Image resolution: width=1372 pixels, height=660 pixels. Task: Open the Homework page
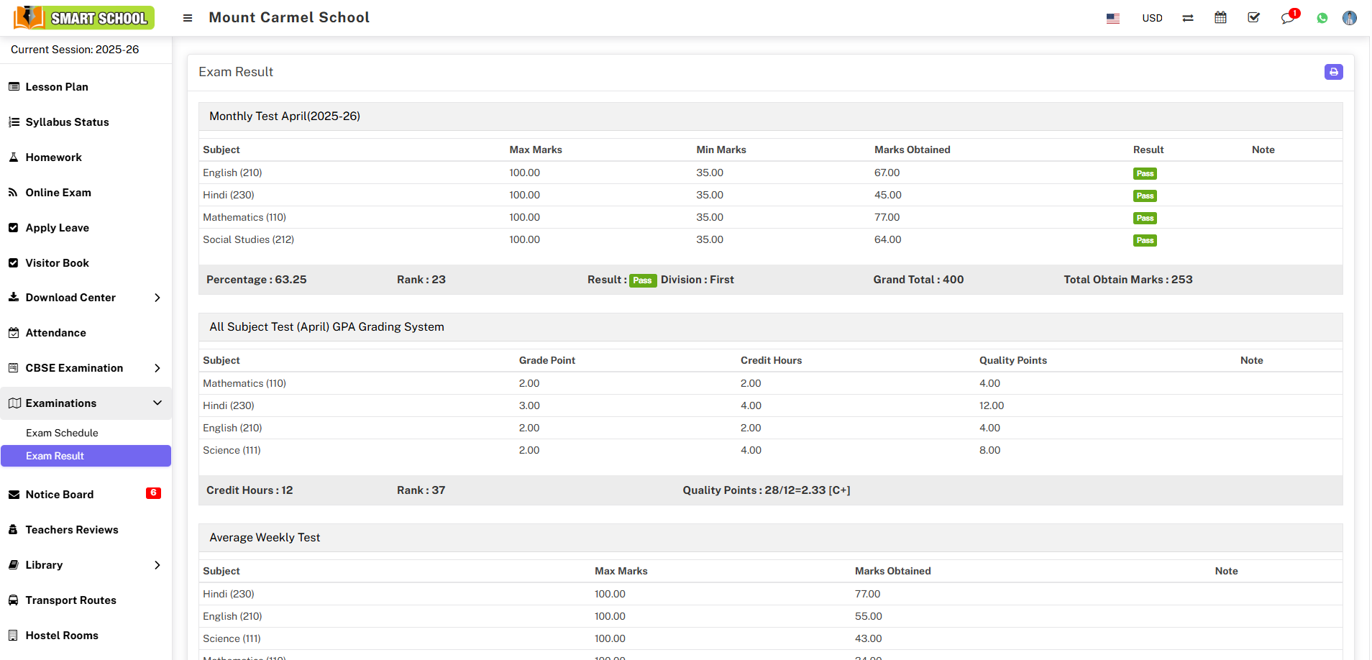click(54, 157)
